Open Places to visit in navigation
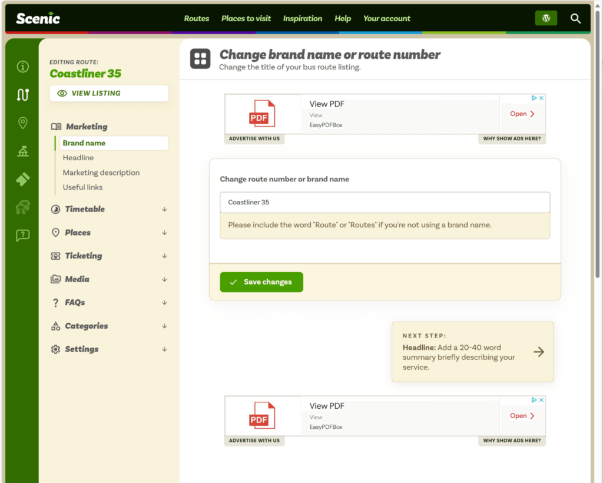Viewport: 603px width, 483px height. [x=246, y=18]
